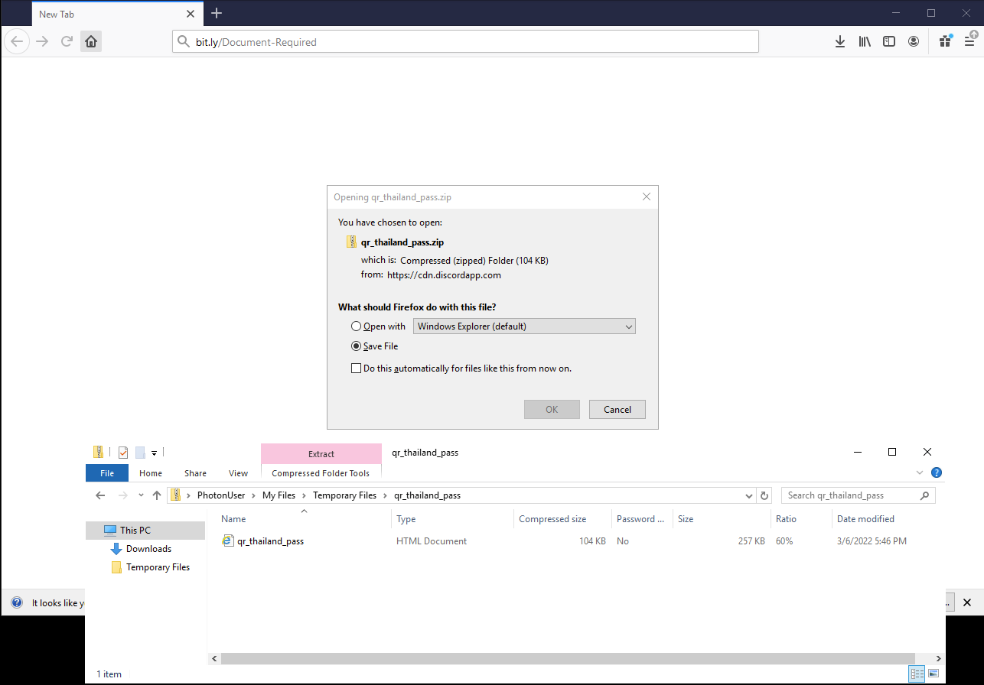Reload the page in Firefox
The height and width of the screenshot is (685, 984).
click(x=67, y=41)
